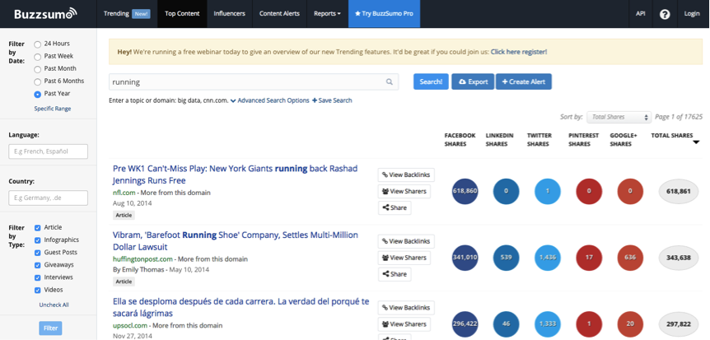
Task: Click the Save Search link
Action: [x=332, y=100]
